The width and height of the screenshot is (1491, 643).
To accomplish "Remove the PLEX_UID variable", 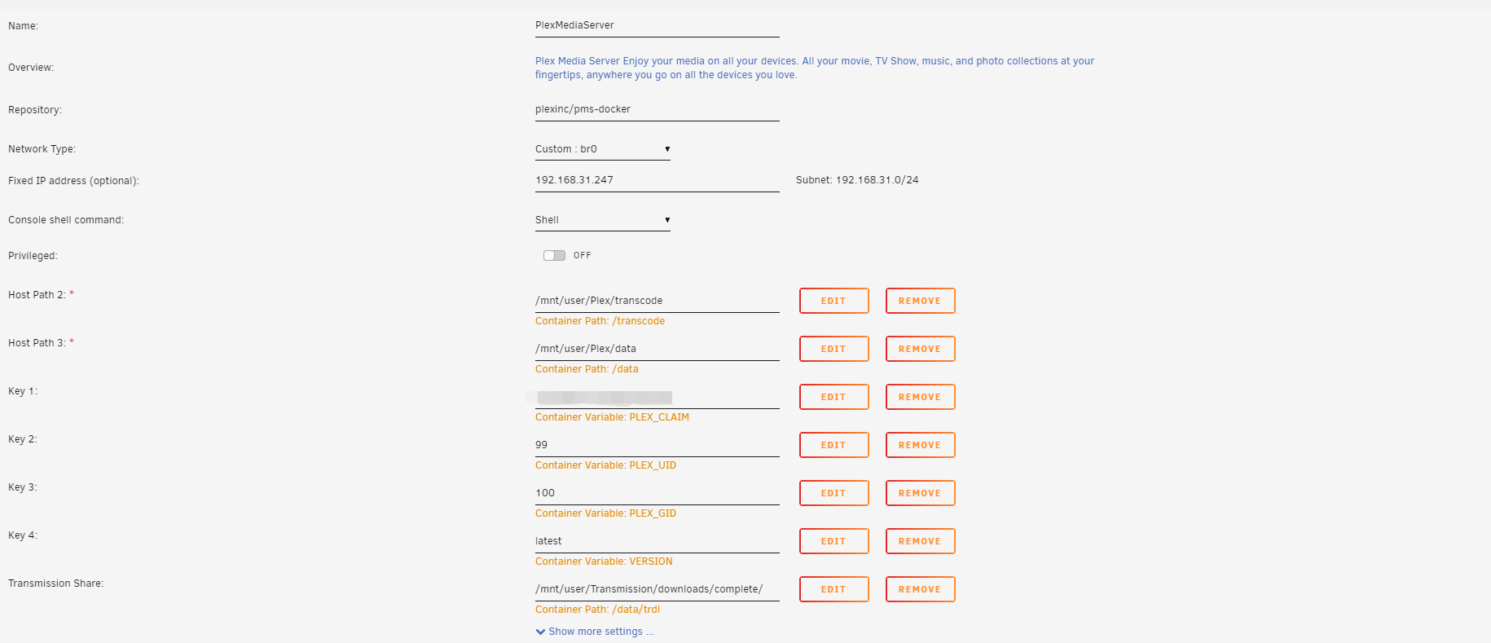I will (920, 445).
